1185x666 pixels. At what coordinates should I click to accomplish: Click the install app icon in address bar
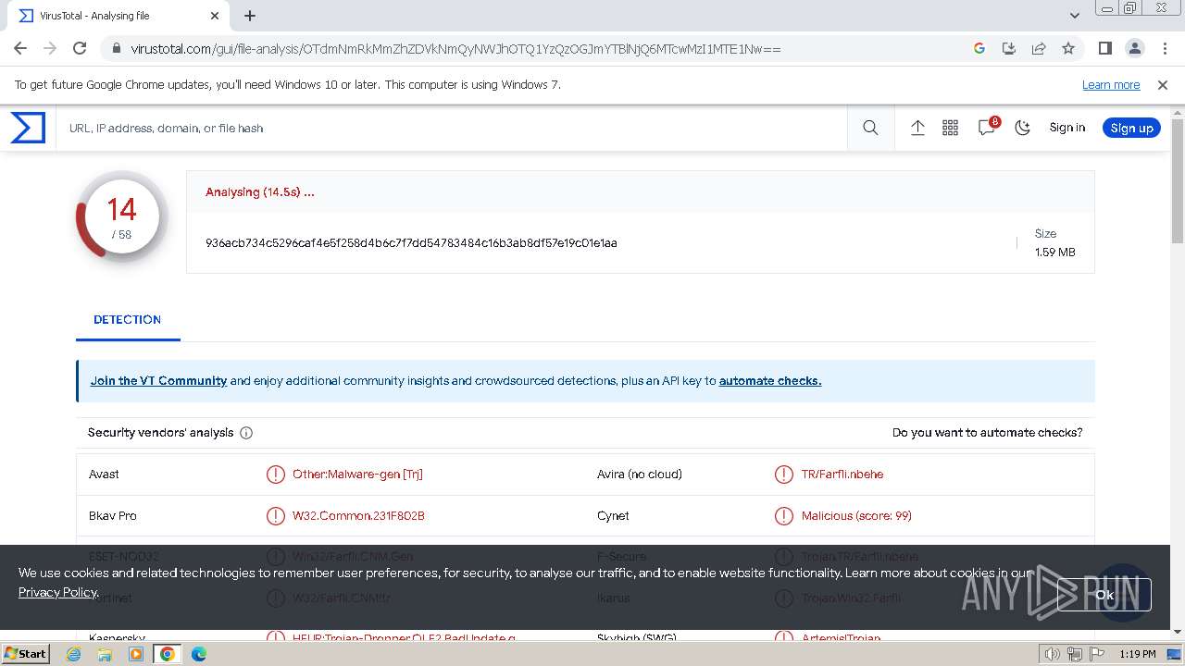tap(1009, 48)
